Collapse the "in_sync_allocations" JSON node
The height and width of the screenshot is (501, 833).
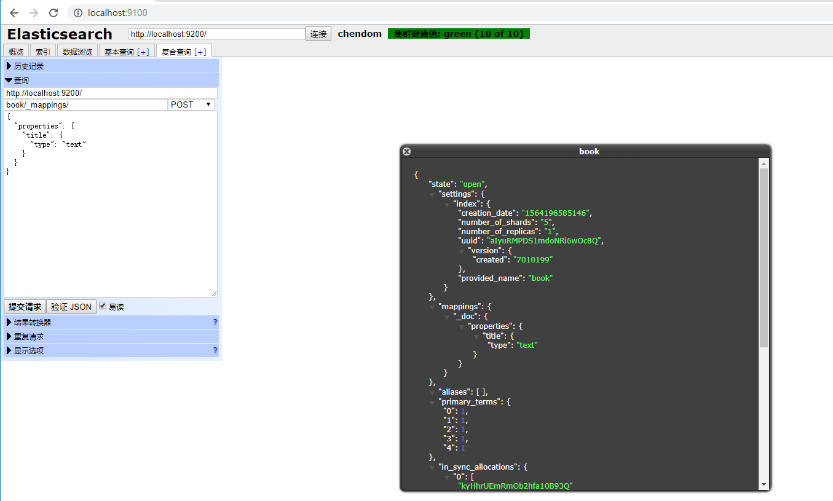click(x=432, y=468)
